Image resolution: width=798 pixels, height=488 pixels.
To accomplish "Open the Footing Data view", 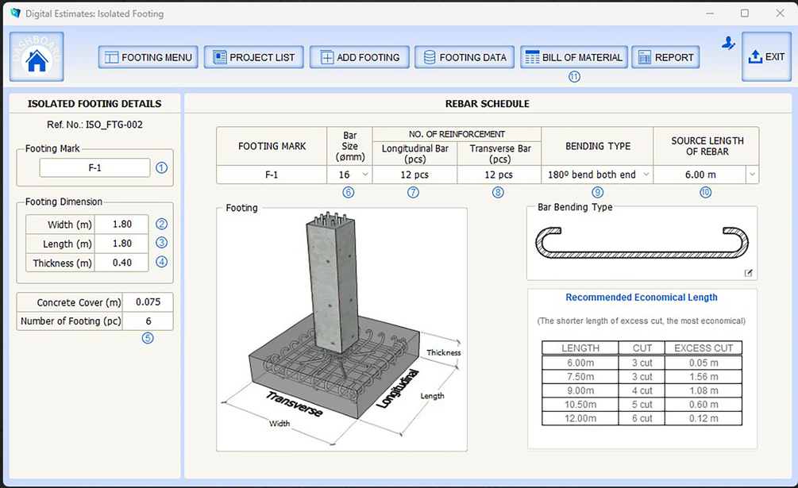I will (x=465, y=57).
